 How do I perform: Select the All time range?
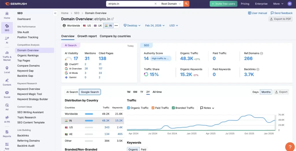point(157,92)
